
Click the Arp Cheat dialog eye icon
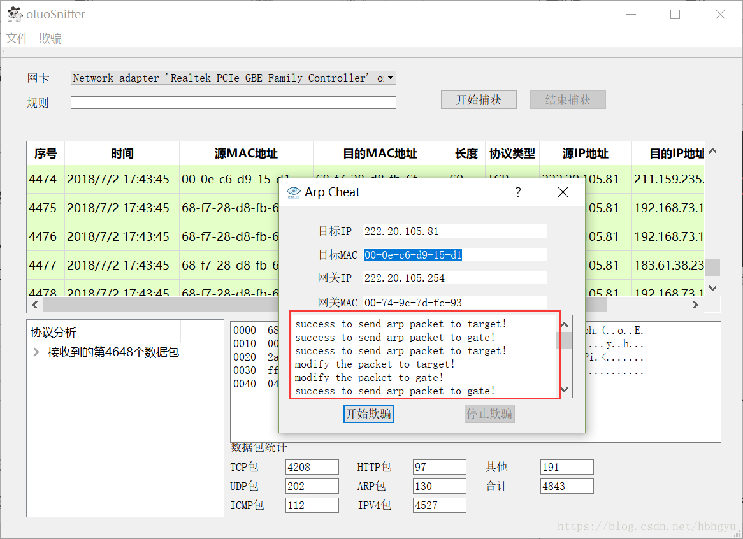point(294,192)
